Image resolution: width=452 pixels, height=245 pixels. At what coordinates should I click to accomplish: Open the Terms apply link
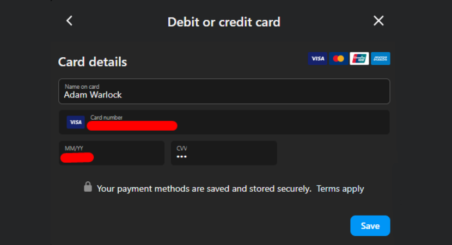[340, 189]
